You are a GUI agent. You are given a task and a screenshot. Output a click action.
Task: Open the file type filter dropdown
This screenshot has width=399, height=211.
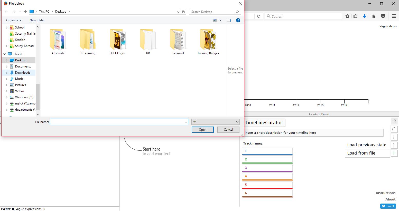pos(215,122)
